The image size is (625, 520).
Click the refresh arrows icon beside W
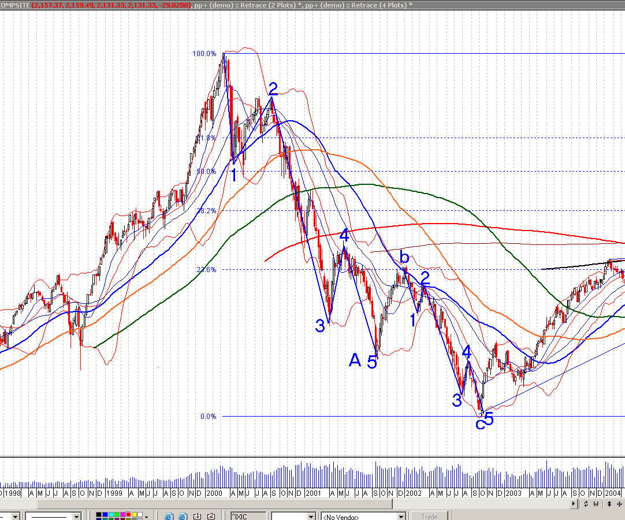click(x=586, y=504)
